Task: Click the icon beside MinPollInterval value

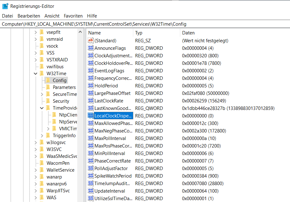Action: pos(91,153)
